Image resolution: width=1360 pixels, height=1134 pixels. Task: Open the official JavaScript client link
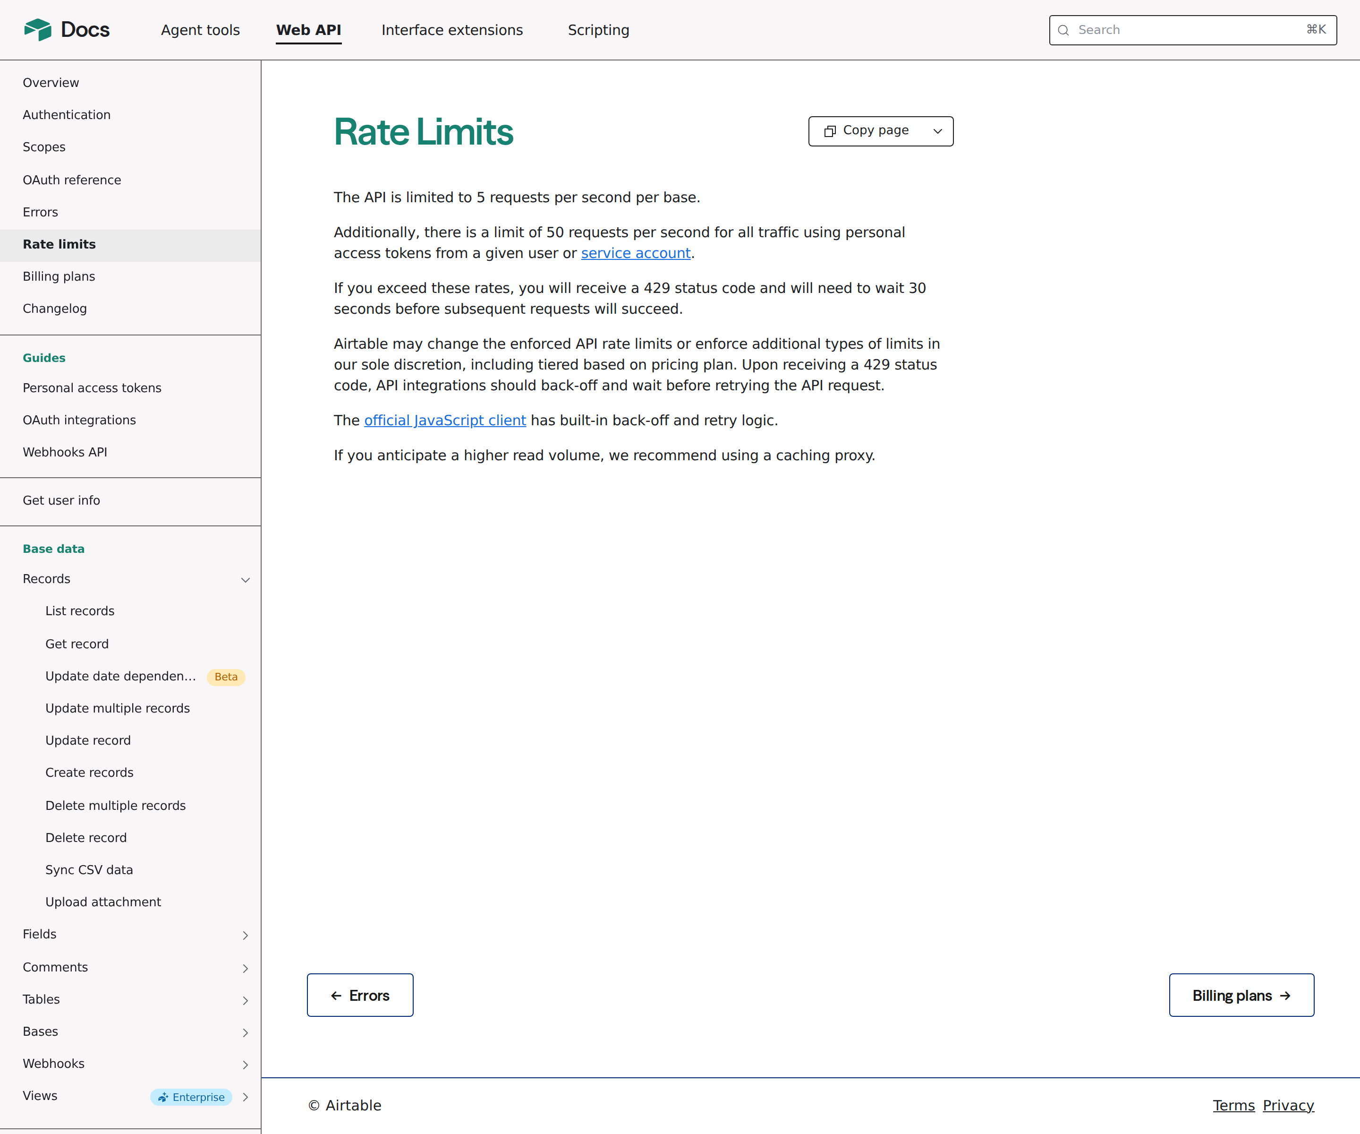445,421
